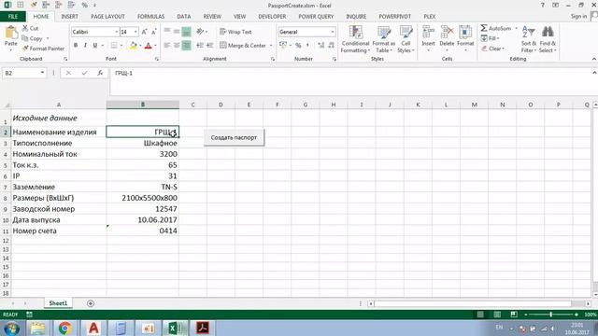
Task: Open the font color dropdown arrow
Action: 155,46
